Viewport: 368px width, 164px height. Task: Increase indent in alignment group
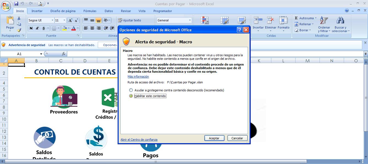pyautogui.click(x=112, y=28)
